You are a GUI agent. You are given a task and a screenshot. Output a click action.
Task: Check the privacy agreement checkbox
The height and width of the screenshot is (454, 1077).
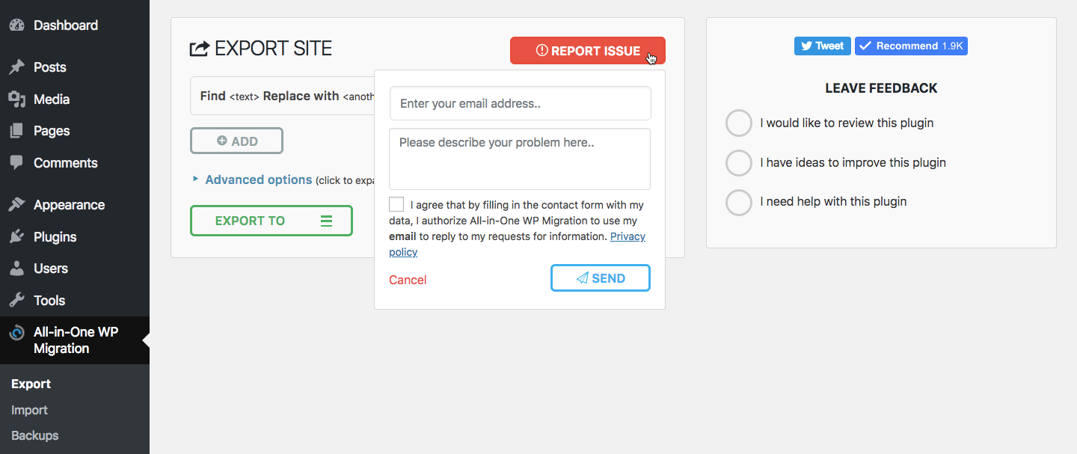point(396,204)
